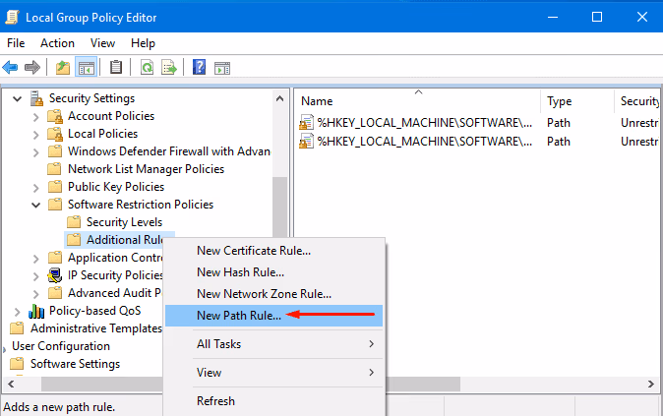Click the Refresh toolbar icon
Image resolution: width=663 pixels, height=416 pixels.
click(x=147, y=68)
